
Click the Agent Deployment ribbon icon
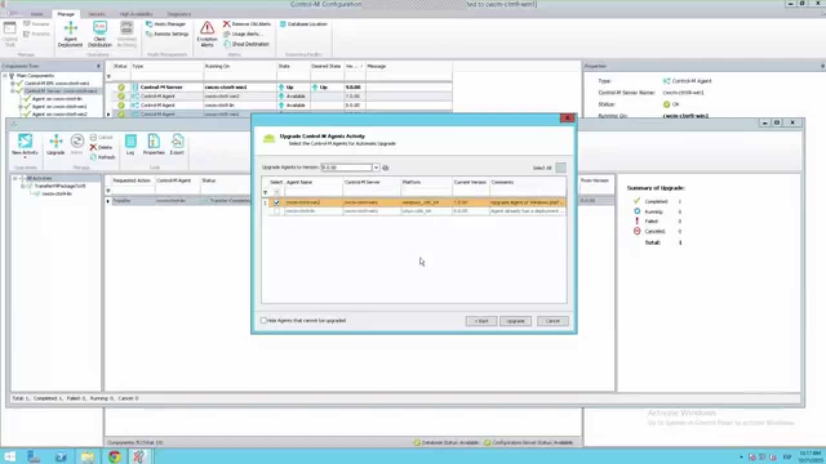pos(70,34)
